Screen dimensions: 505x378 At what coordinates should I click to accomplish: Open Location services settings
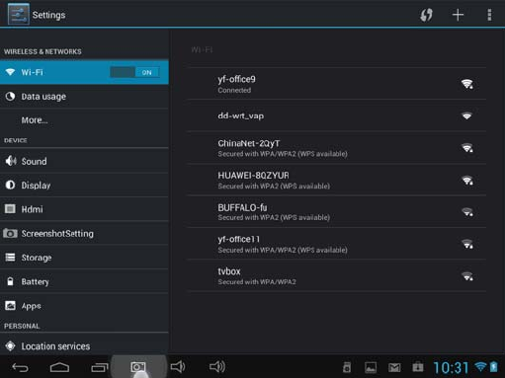click(84, 345)
